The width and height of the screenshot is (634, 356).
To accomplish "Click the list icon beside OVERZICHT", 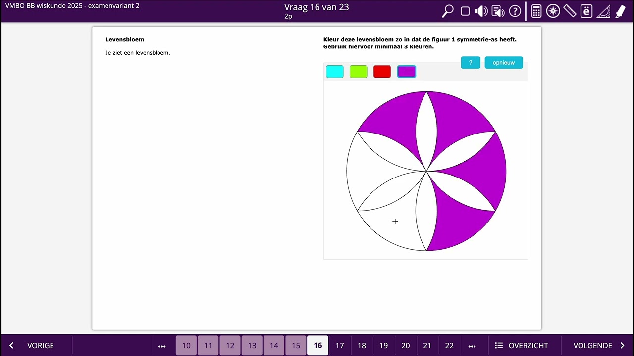I will pos(499,346).
